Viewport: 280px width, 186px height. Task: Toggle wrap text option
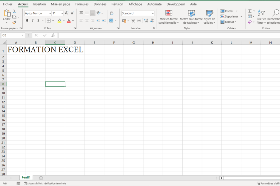point(112,13)
